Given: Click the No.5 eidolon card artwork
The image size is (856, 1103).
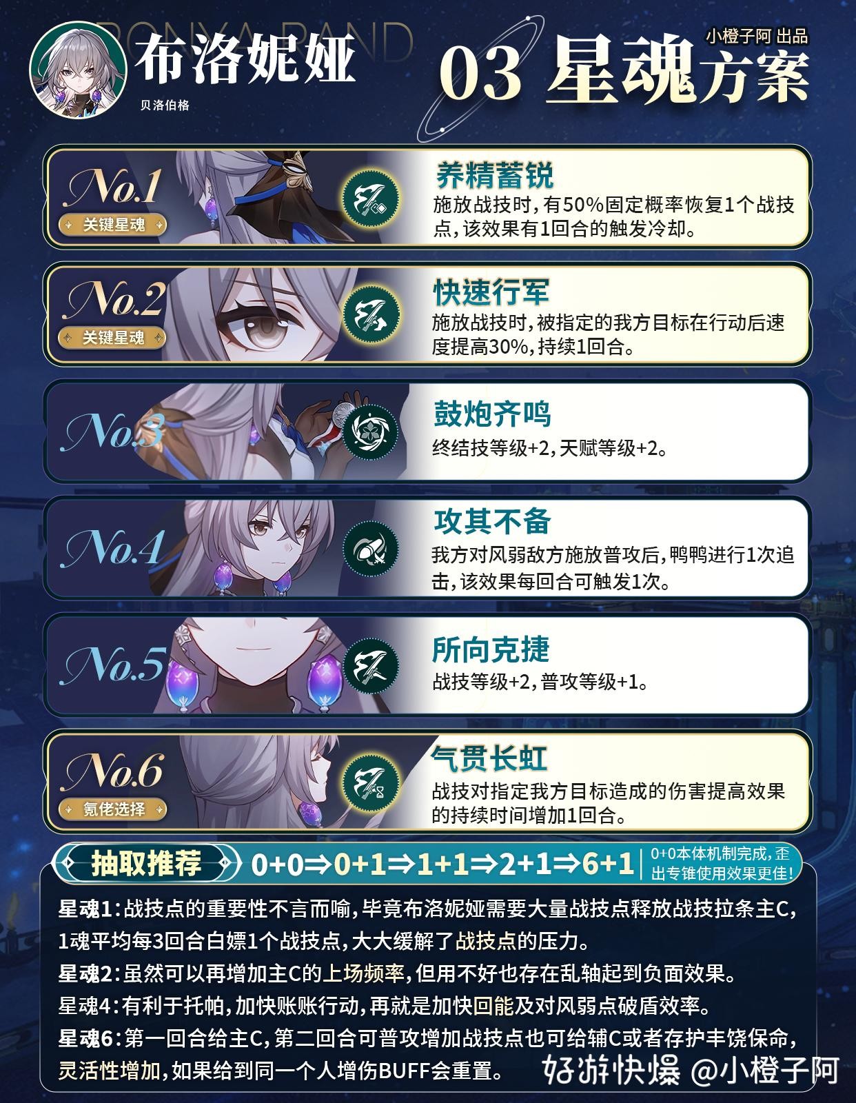Looking at the screenshot, I should coord(227,665).
